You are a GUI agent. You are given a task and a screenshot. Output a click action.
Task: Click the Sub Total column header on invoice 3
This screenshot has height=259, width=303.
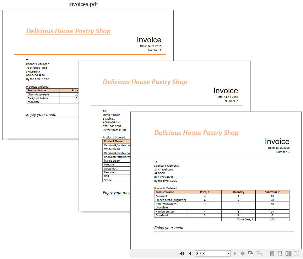(272, 192)
